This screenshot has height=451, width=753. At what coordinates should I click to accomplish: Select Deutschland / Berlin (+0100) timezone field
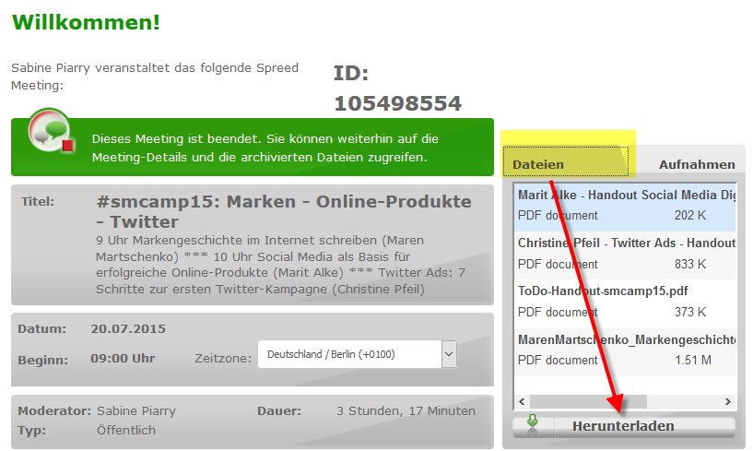357,354
